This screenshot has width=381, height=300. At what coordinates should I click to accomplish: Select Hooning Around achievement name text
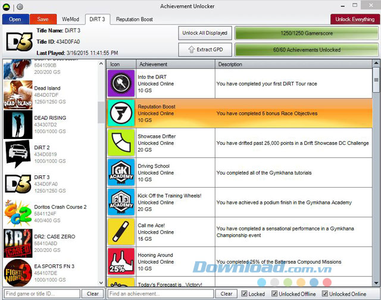[x=155, y=255]
